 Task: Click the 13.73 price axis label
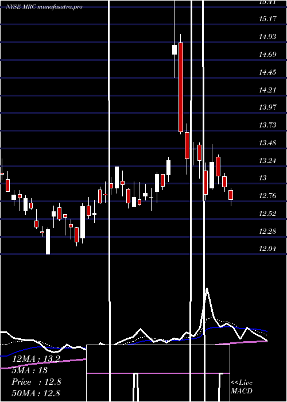[268, 125]
